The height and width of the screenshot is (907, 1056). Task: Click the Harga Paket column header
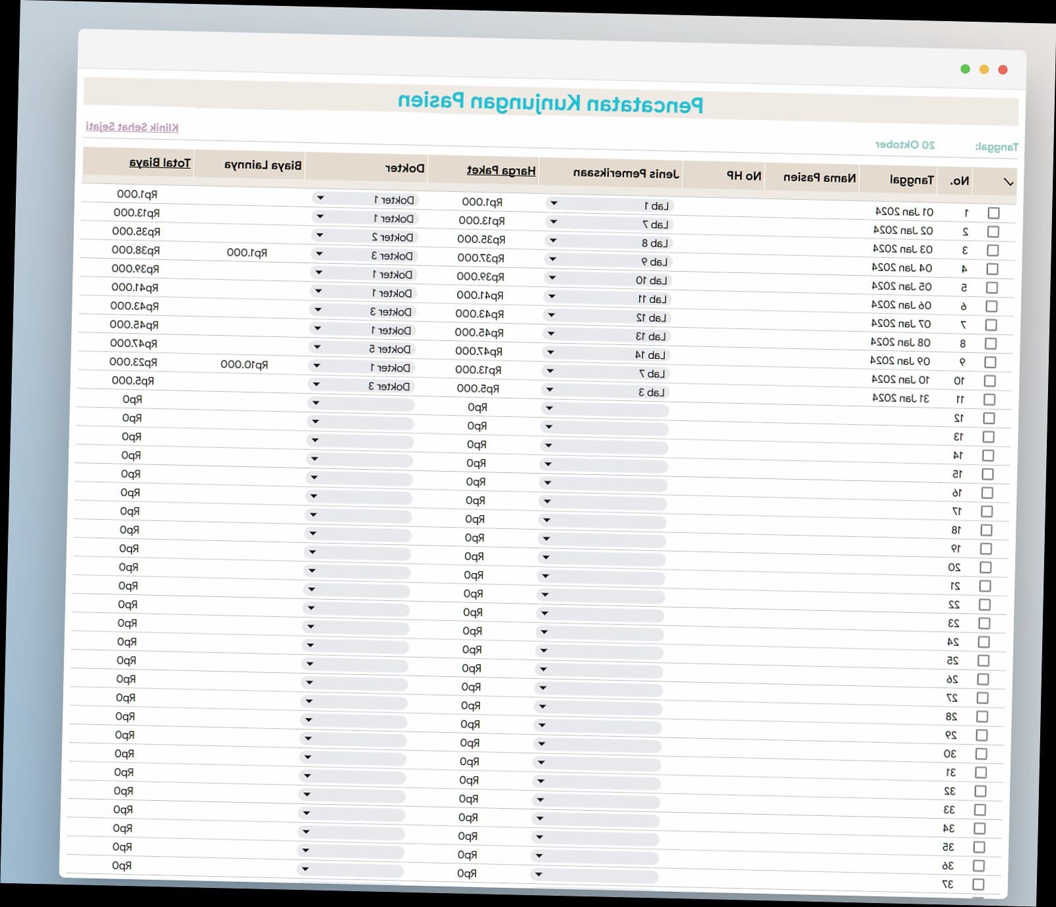click(501, 171)
